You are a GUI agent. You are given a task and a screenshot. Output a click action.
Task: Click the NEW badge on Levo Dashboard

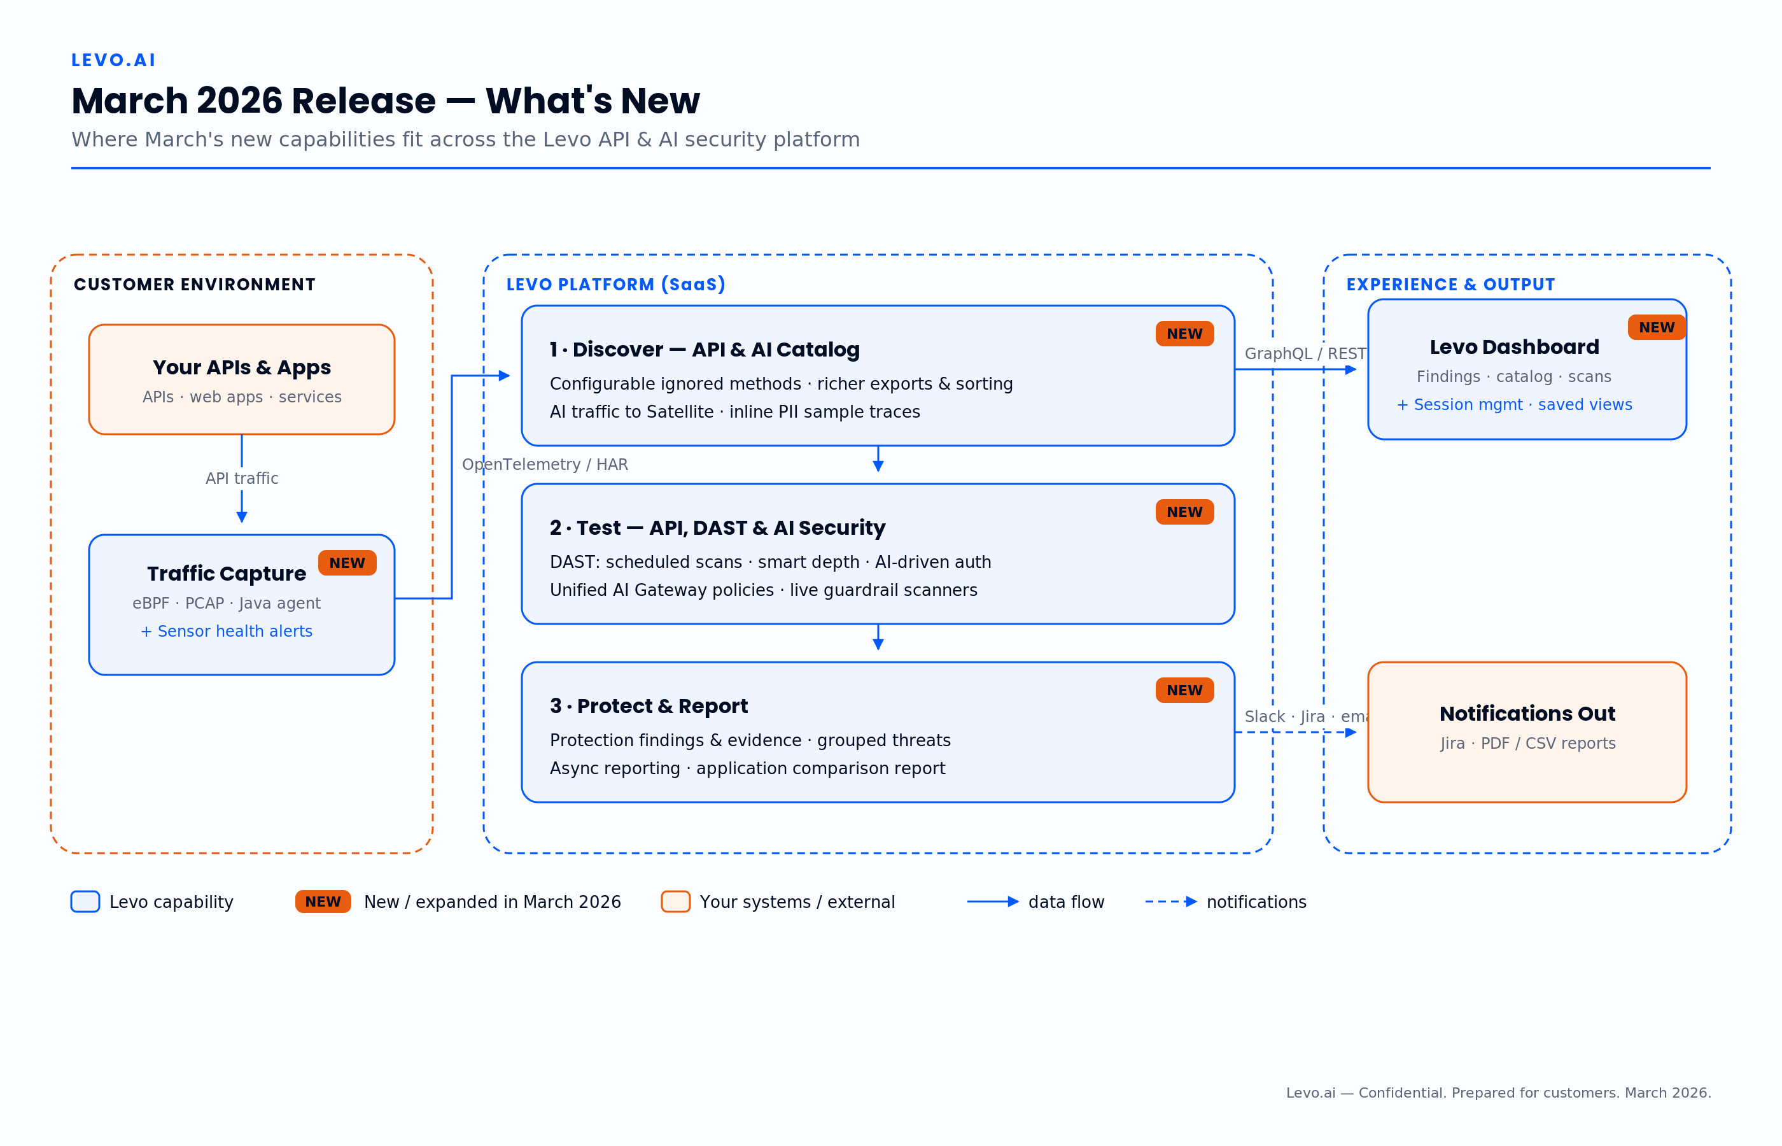pyautogui.click(x=1657, y=327)
